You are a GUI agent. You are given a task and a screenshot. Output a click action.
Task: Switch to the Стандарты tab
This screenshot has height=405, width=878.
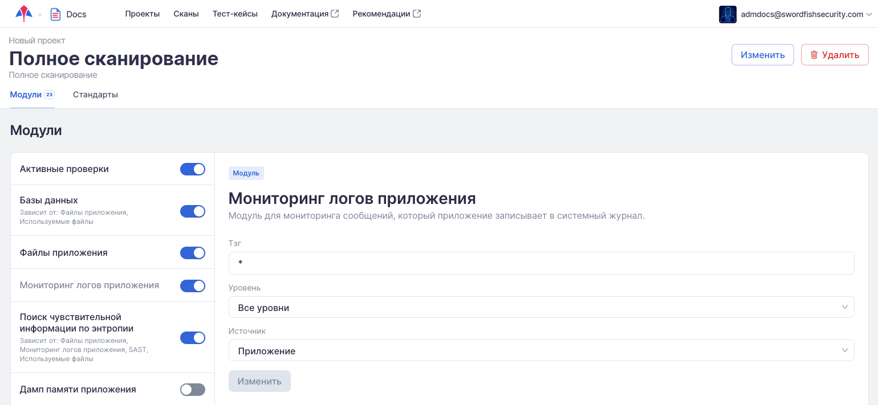(95, 95)
